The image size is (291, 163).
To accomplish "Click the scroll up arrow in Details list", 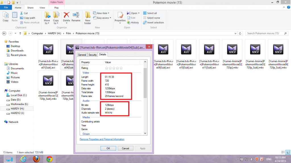I will [145, 62].
